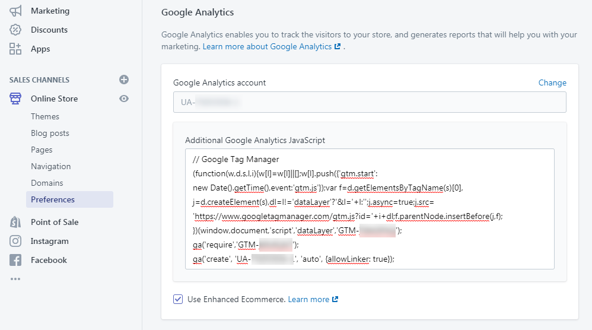
Task: Open Point of Sale channel
Action: pyautogui.click(x=55, y=222)
